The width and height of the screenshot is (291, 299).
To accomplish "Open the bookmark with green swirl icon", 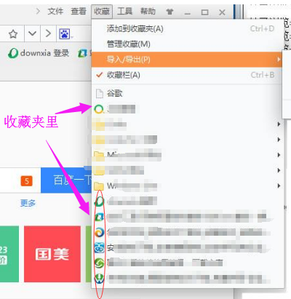I will [x=187, y=263].
